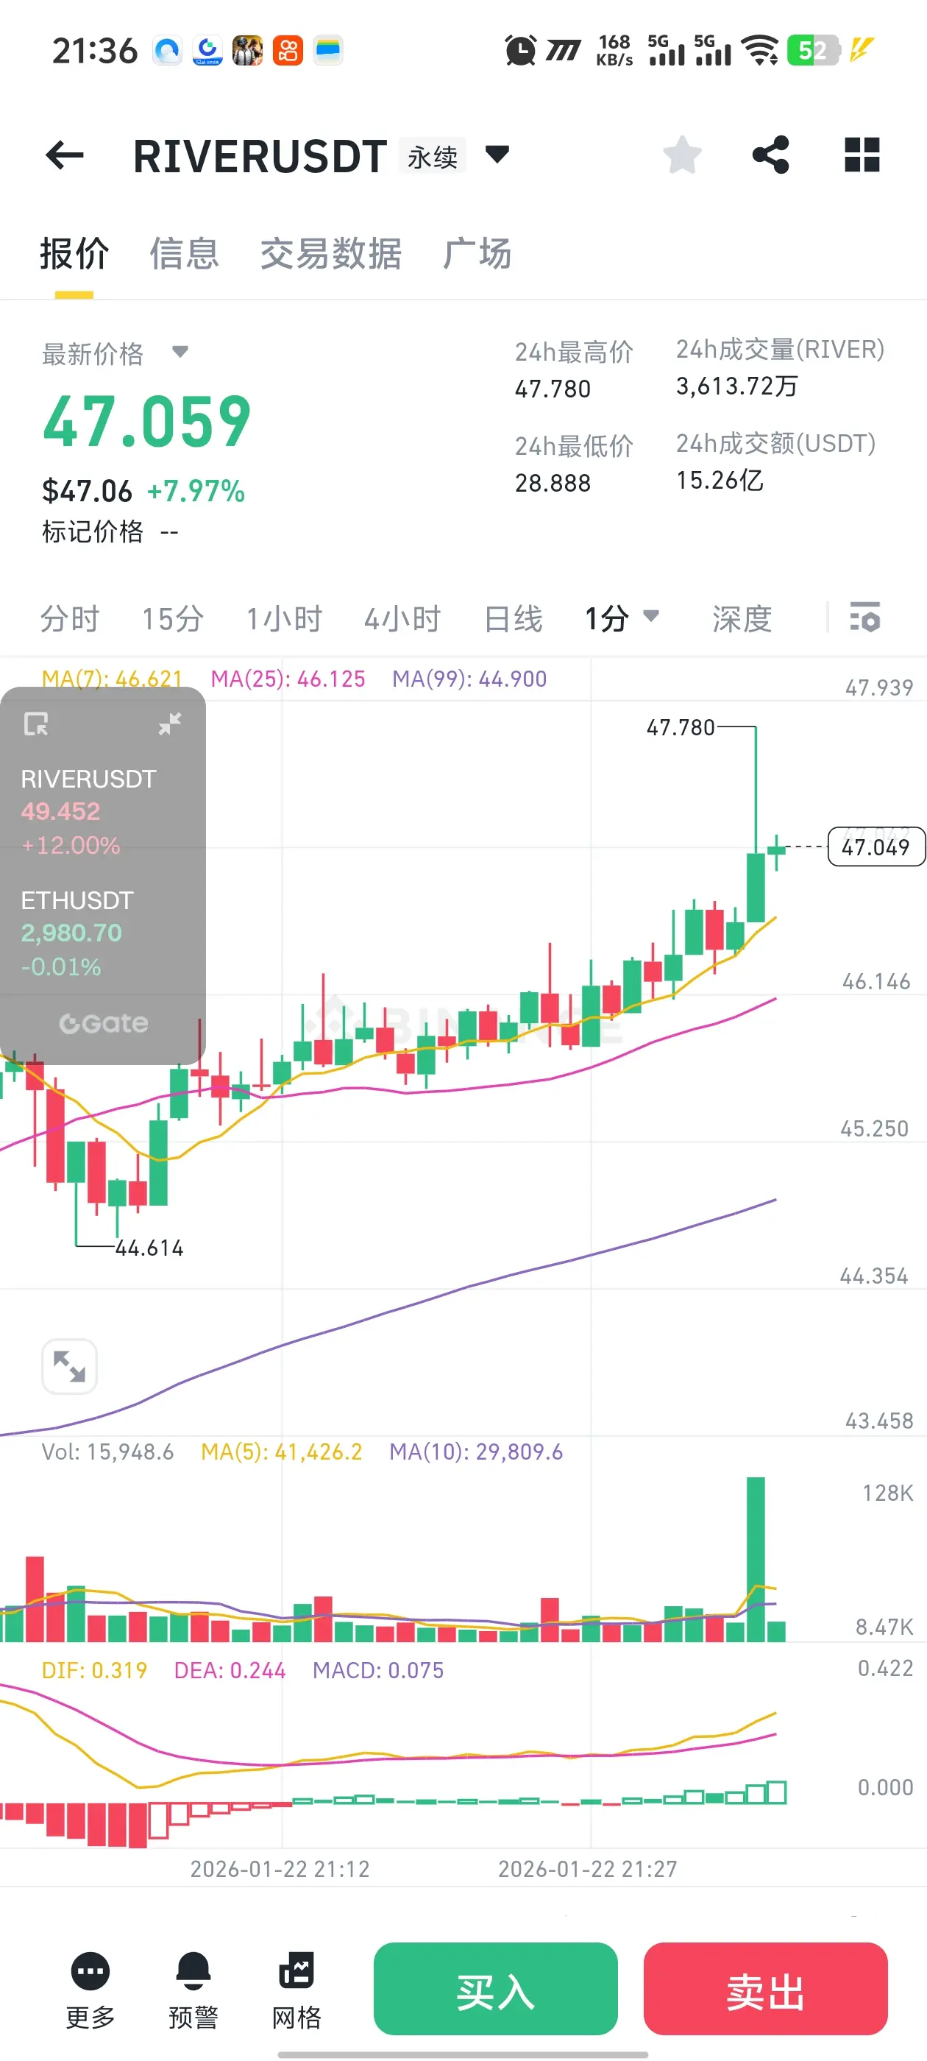Expand chart to fullscreen

(x=70, y=1365)
